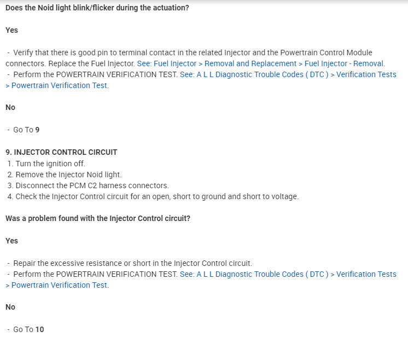Click step "Remove the Injector Noid light"
The height and width of the screenshot is (337, 408).
(66, 175)
